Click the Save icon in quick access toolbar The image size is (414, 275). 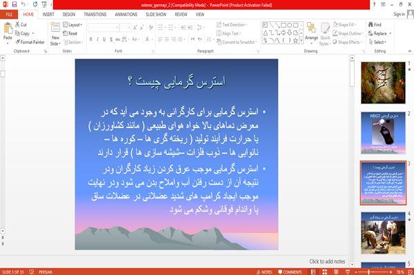[14, 4]
